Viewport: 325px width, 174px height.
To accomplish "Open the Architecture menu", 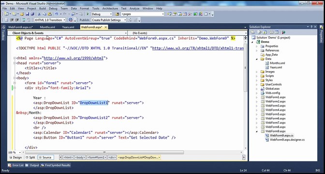I will [x=110, y=9].
